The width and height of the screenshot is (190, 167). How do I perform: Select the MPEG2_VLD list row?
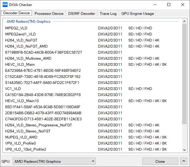[16, 28]
